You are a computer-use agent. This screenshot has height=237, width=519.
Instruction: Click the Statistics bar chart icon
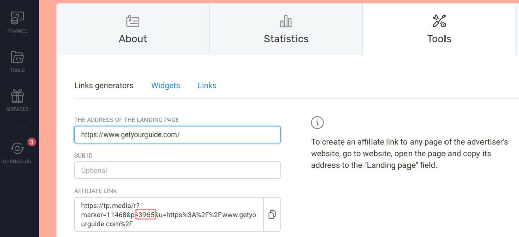(286, 21)
